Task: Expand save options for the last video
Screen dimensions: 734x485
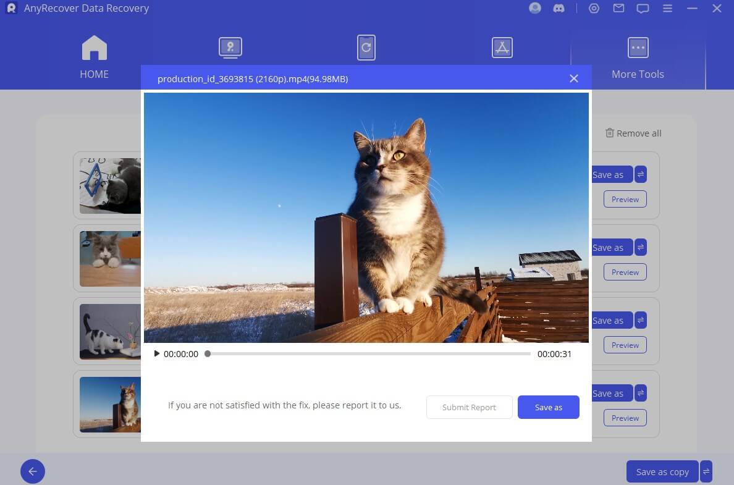Action: (641, 394)
